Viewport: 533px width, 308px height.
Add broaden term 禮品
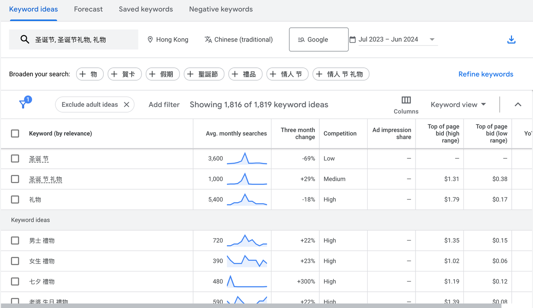pyautogui.click(x=245, y=74)
